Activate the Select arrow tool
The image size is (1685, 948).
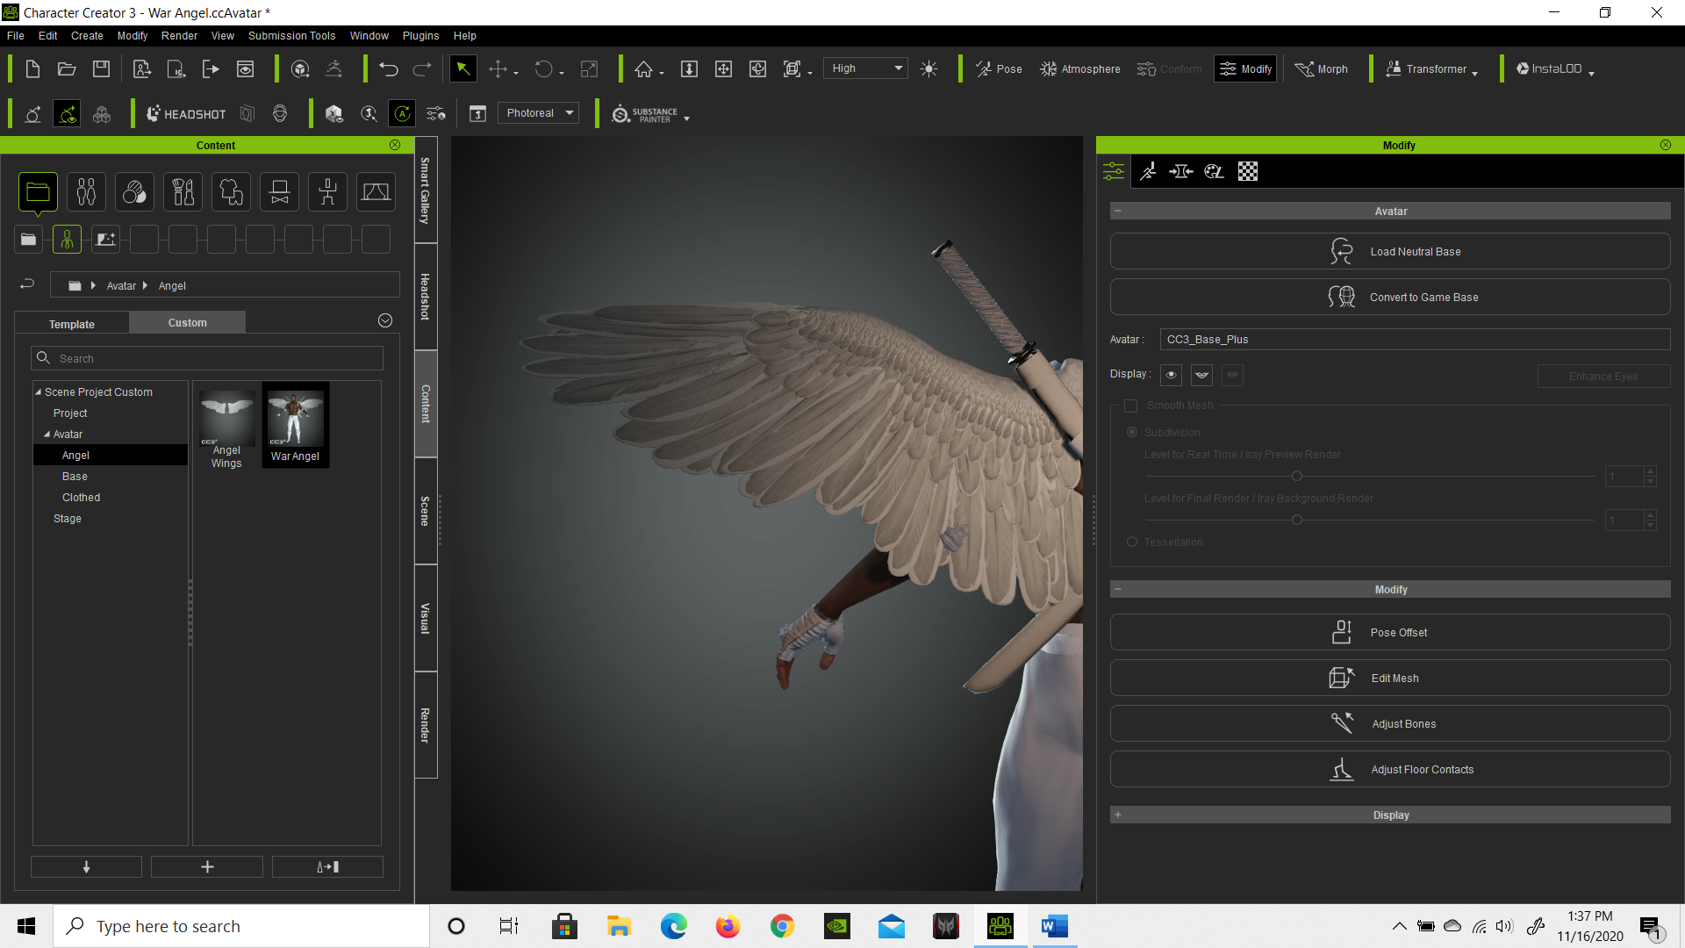click(x=462, y=69)
